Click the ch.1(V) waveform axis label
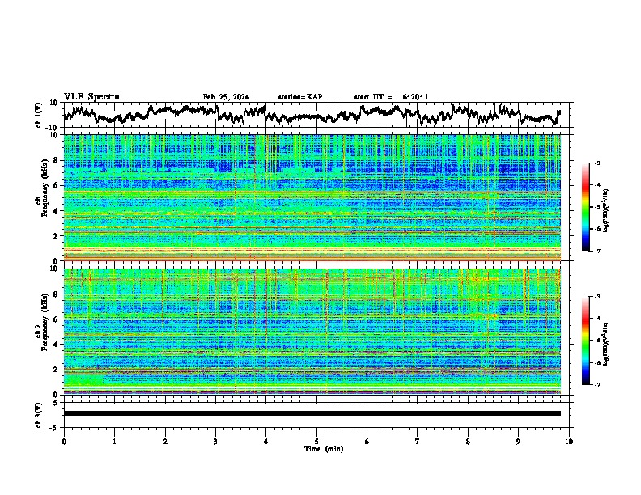Viewport: 641px width, 495px height. coord(39,115)
